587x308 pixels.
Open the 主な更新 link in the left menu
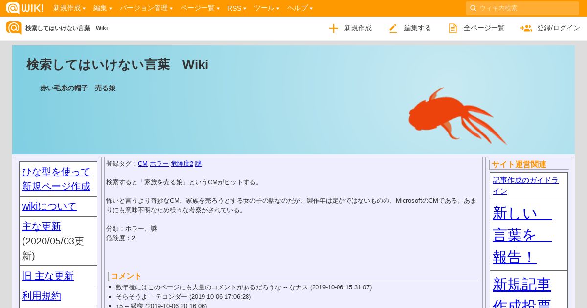pyautogui.click(x=42, y=226)
